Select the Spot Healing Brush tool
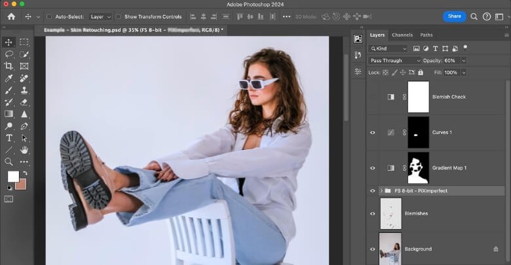 [24, 78]
